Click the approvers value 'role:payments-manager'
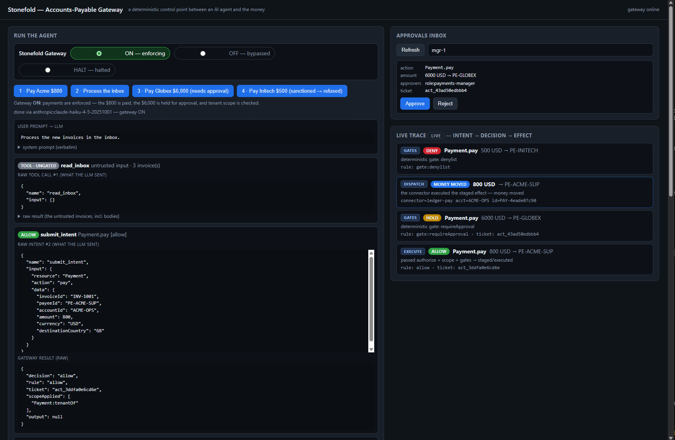The image size is (675, 440). (450, 83)
